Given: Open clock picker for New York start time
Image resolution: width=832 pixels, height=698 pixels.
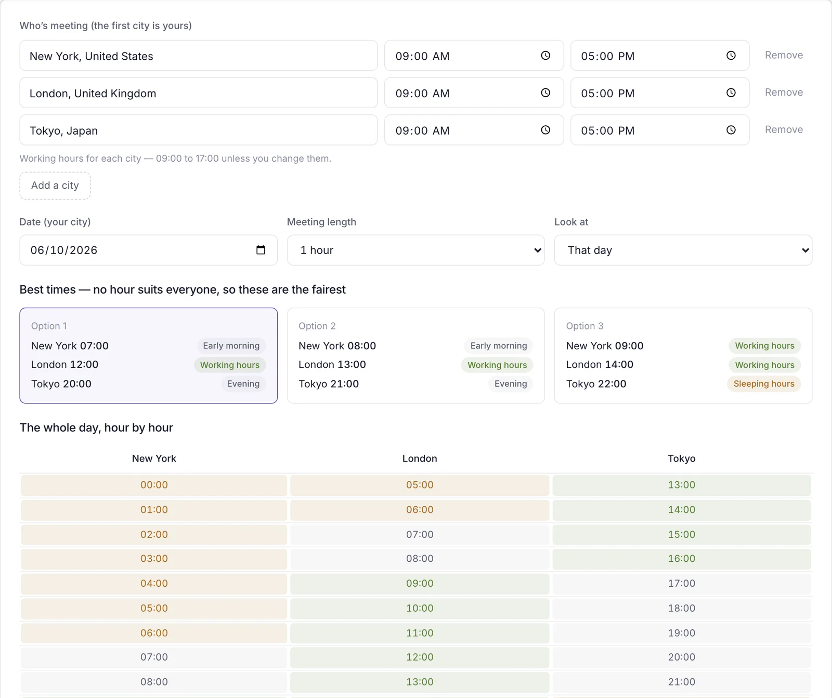Looking at the screenshot, I should click(545, 56).
